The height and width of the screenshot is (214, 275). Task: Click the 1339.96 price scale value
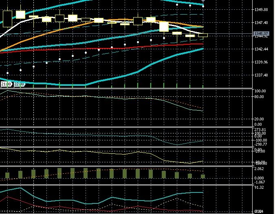(x=261, y=62)
